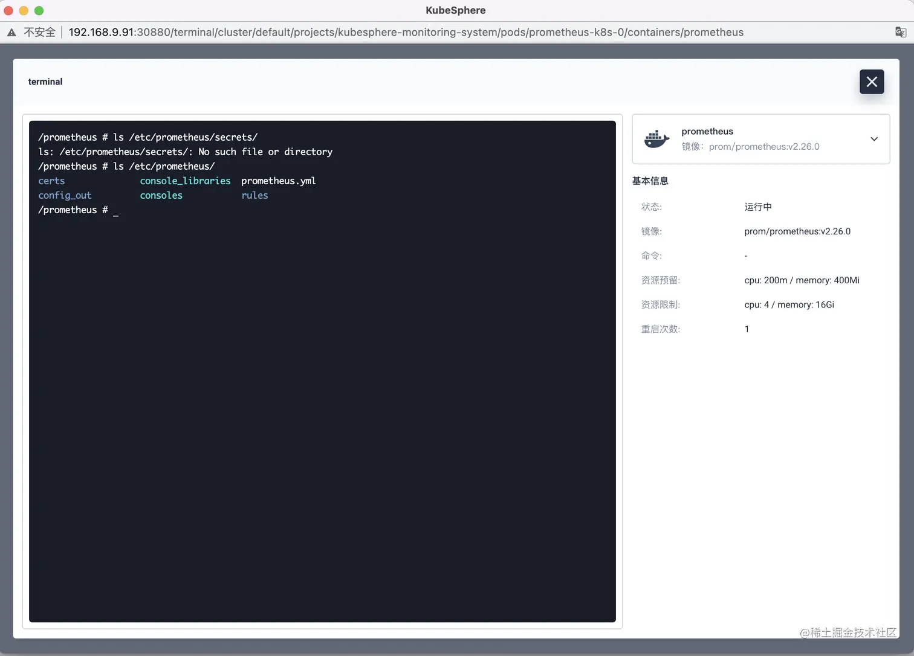Click the browser translate page icon

(x=901, y=32)
